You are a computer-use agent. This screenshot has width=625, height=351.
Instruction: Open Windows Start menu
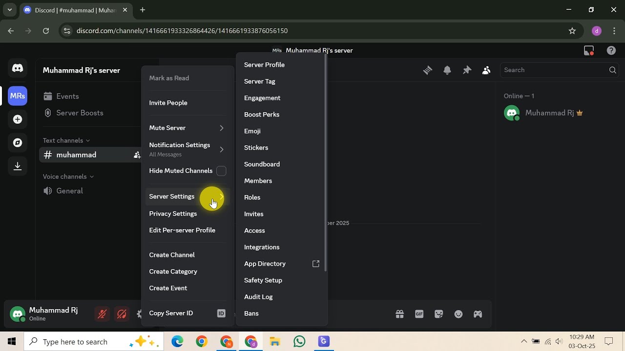coord(12,342)
